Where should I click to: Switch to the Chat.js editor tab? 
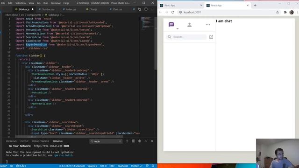tap(93, 9)
